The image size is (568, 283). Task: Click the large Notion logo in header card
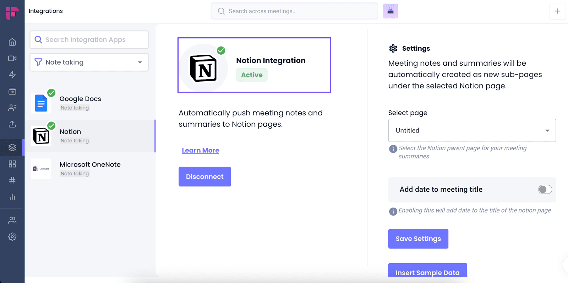[x=203, y=68]
